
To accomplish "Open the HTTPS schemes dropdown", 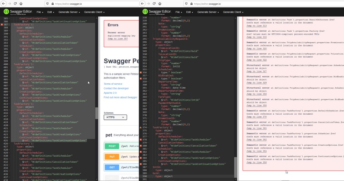I will pos(115,117).
